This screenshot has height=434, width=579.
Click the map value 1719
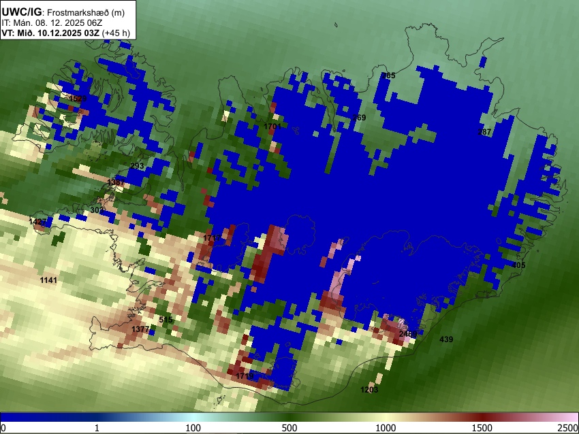pos(245,376)
